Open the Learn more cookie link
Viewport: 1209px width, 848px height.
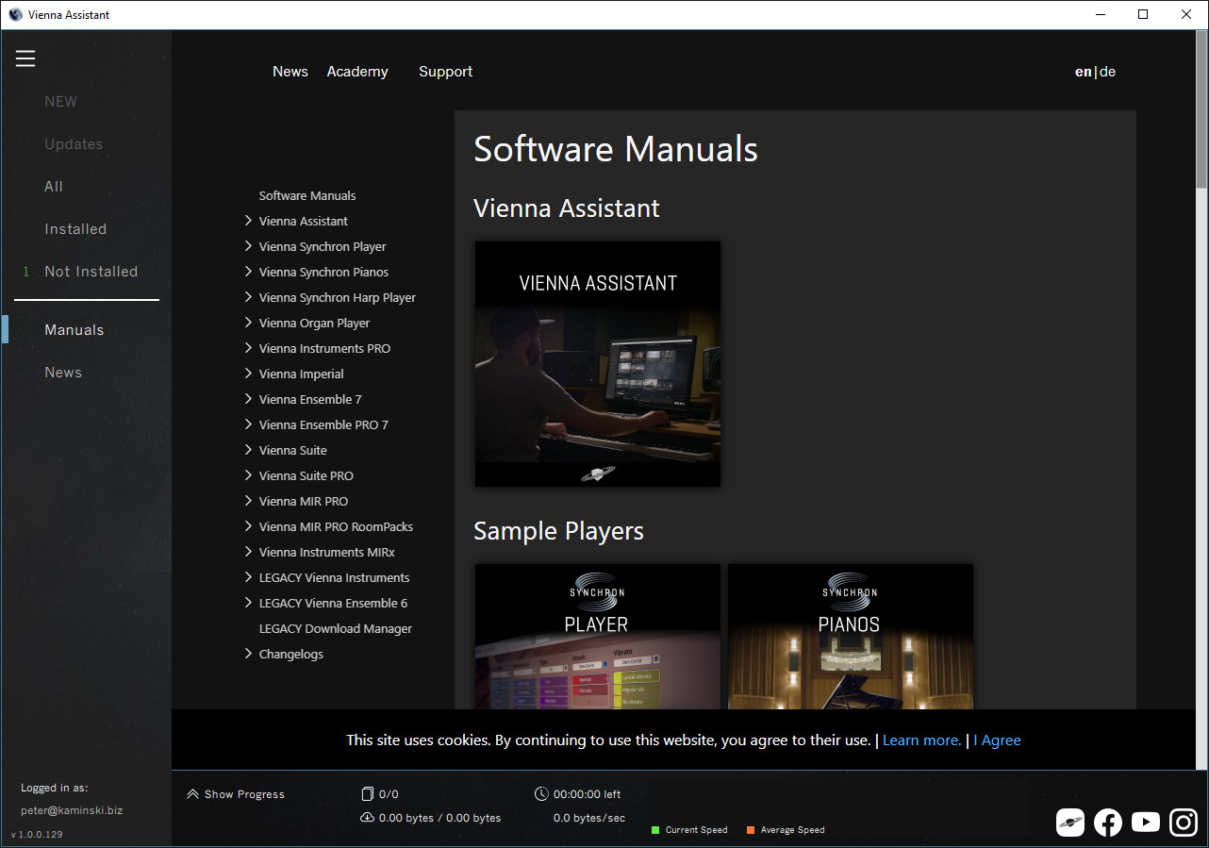pyautogui.click(x=921, y=740)
